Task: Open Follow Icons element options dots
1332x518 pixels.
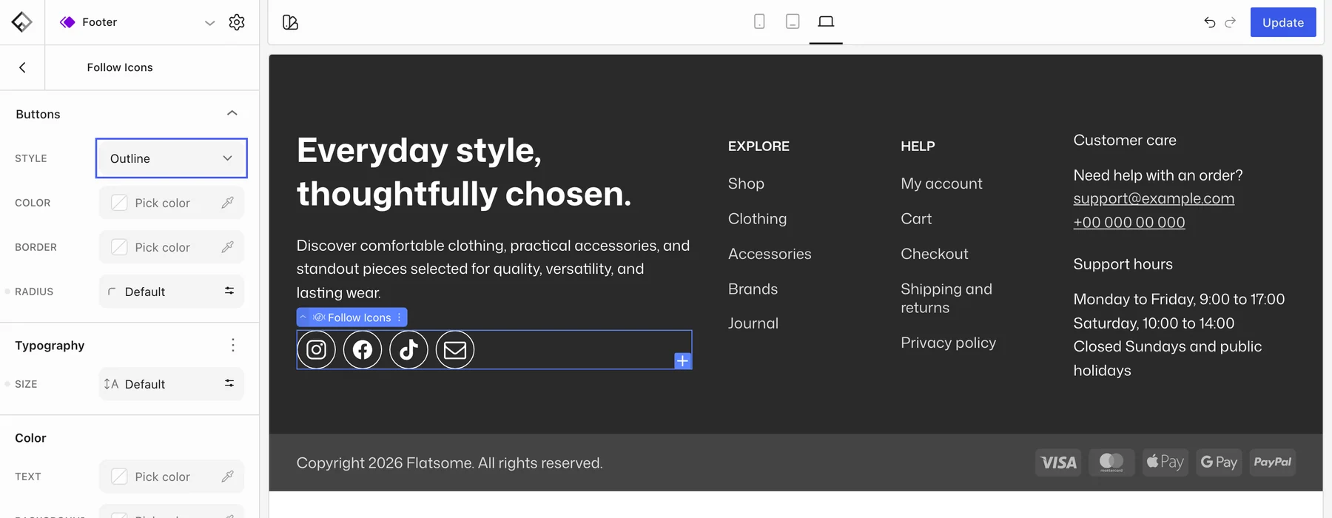Action: pos(400,317)
